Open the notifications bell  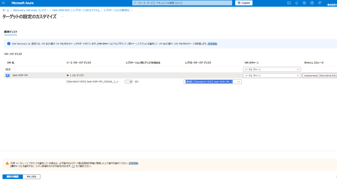[x=297, y=3]
